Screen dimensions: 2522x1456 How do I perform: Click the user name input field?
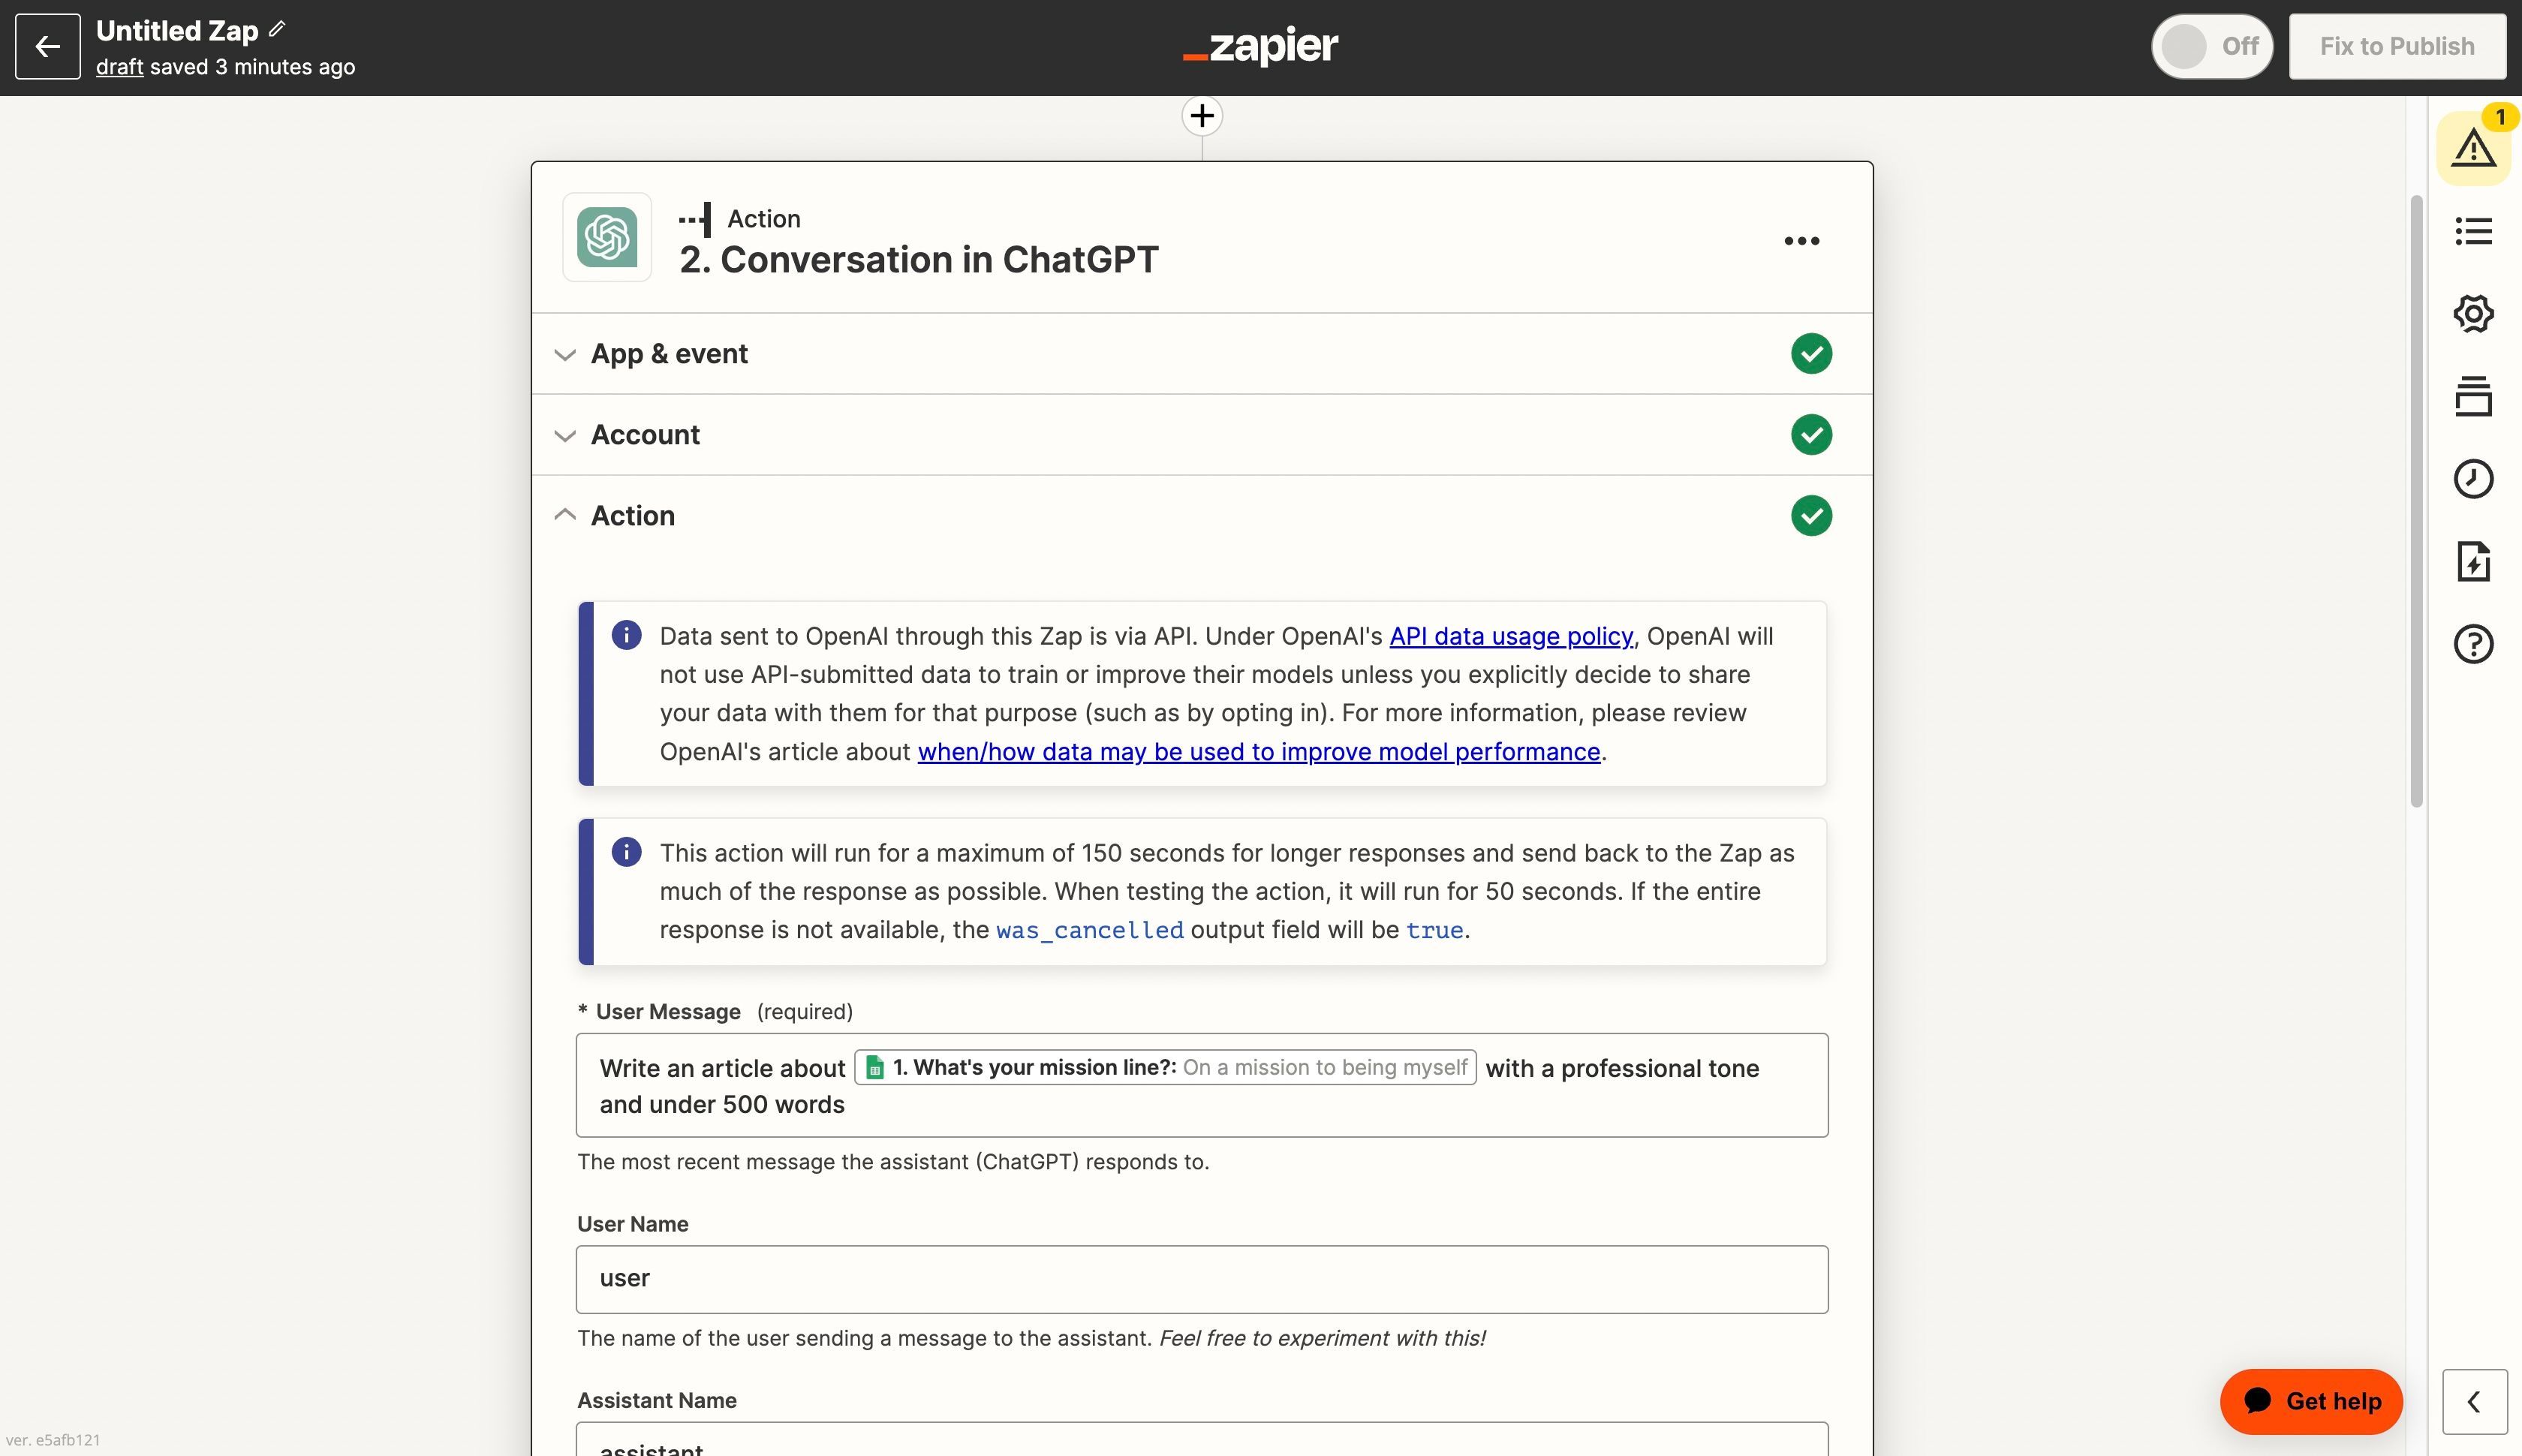[1200, 1278]
